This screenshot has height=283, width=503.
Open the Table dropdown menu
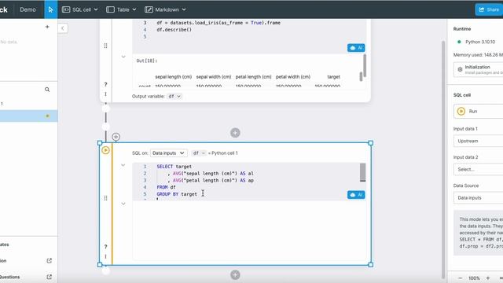(121, 9)
